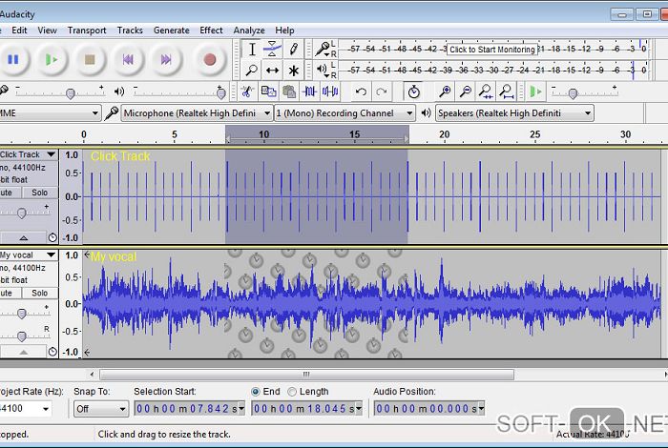
Task: Click 'Click to Start Monitoring' on recording meter
Action: pos(492,50)
